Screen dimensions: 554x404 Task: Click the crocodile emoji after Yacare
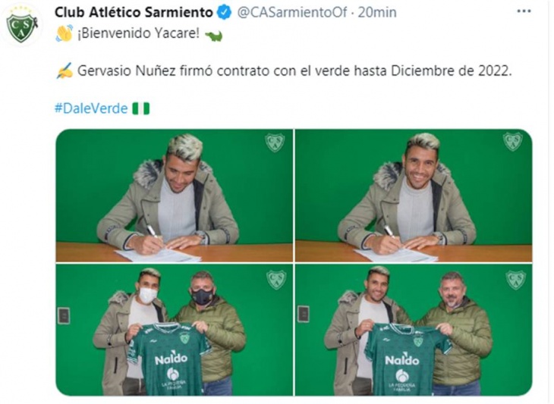pos(213,36)
